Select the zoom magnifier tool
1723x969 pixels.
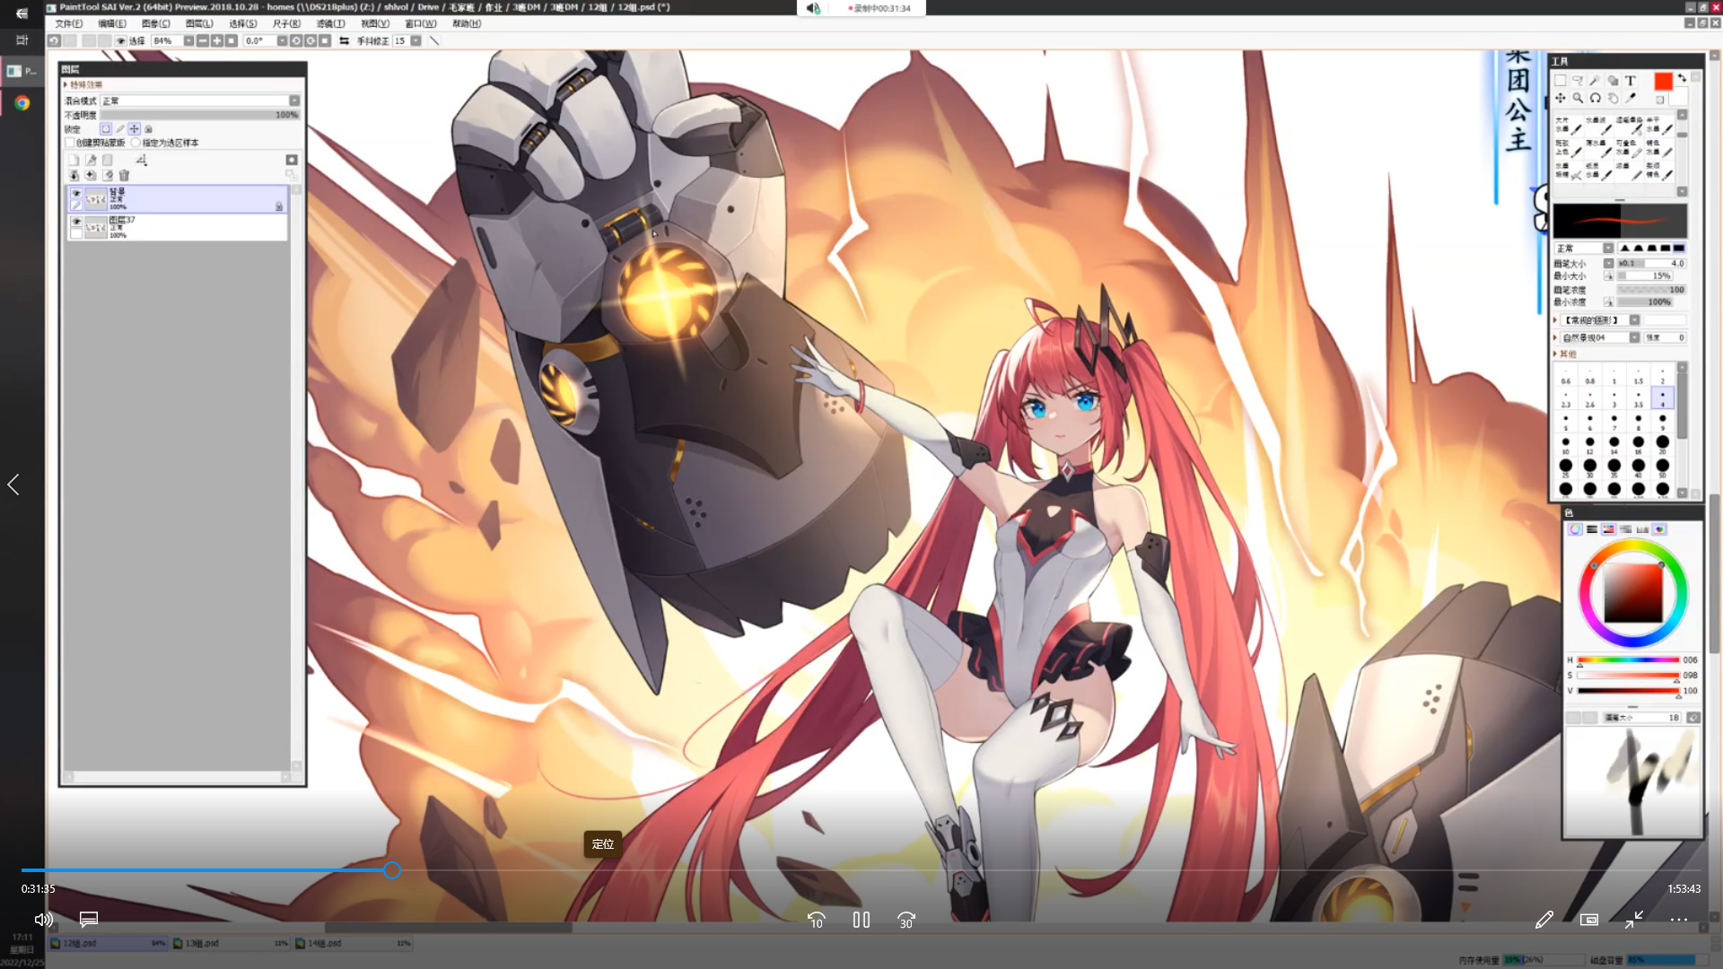click(1578, 98)
